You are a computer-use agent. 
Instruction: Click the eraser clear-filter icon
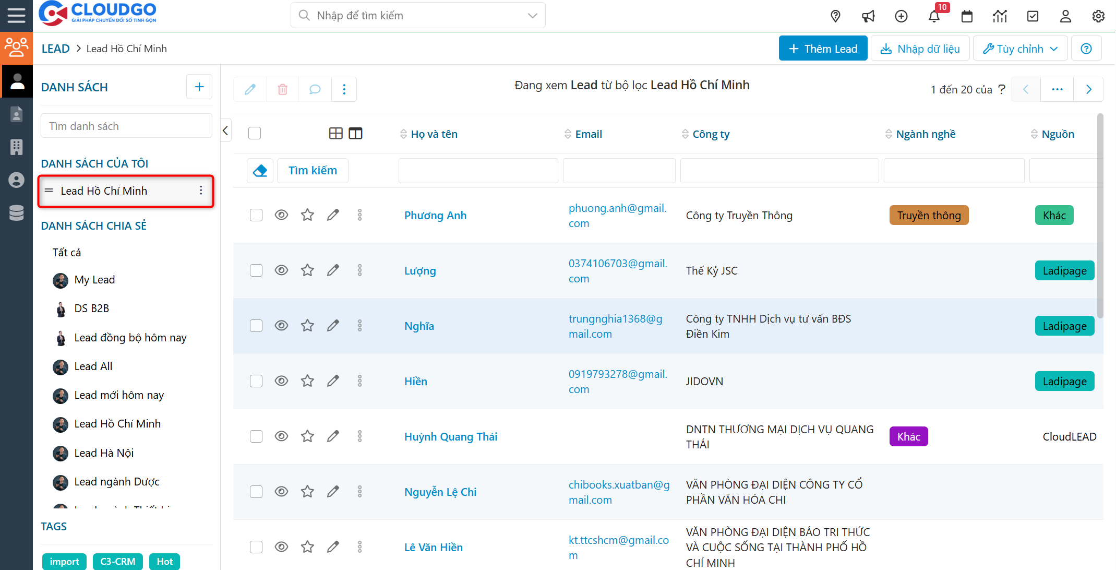(x=260, y=171)
